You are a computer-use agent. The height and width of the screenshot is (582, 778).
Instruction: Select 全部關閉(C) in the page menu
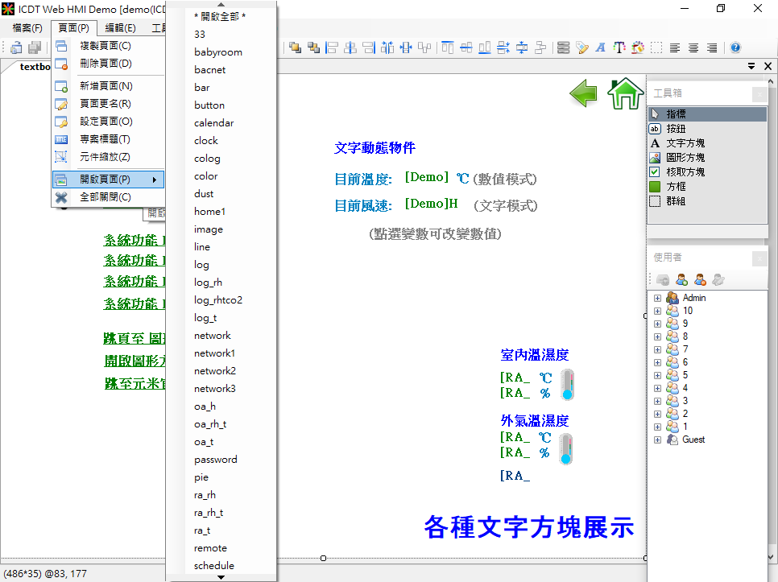point(105,197)
